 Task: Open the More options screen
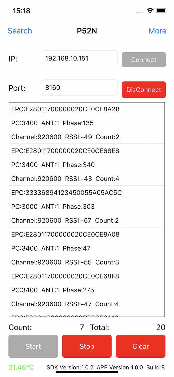click(157, 31)
